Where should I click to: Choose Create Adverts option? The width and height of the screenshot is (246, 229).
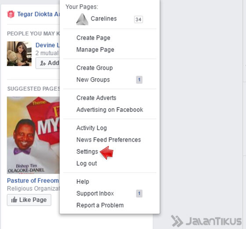point(96,98)
